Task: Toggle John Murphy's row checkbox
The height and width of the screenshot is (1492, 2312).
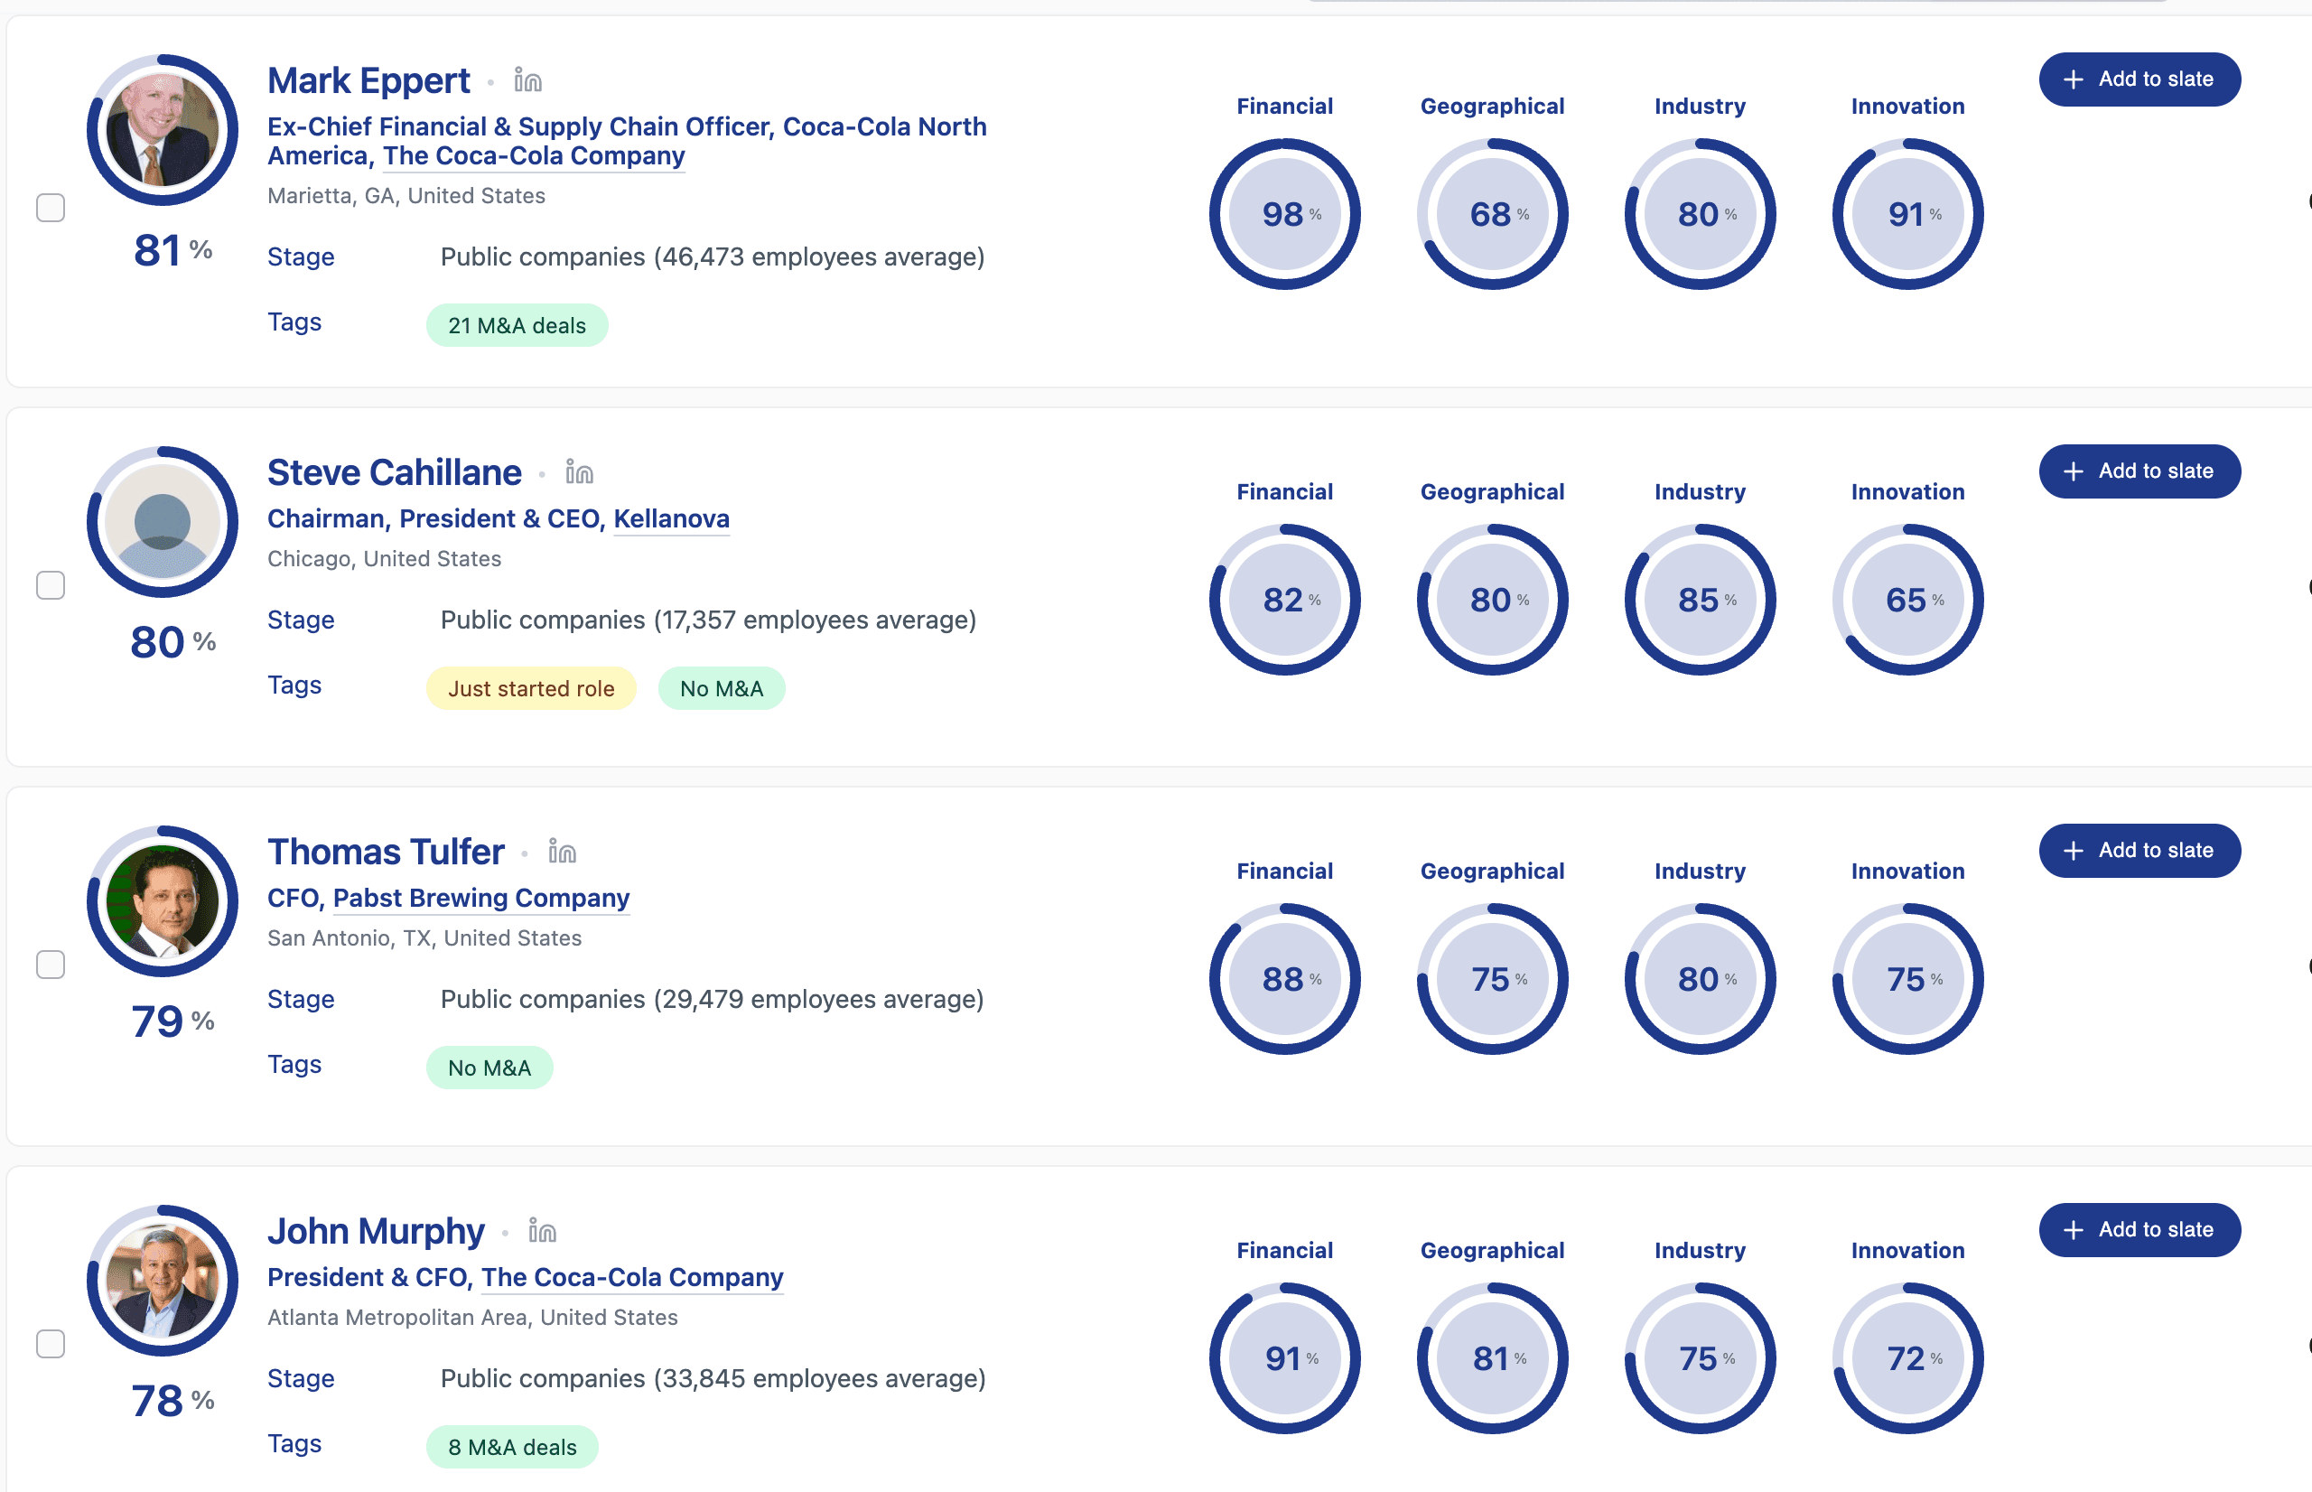Action: point(51,1344)
